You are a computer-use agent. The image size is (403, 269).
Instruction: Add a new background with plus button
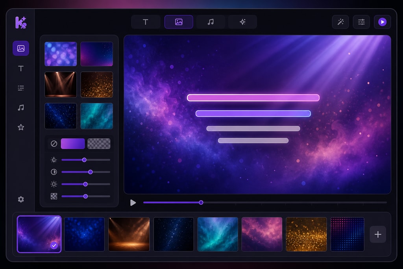pyautogui.click(x=378, y=234)
